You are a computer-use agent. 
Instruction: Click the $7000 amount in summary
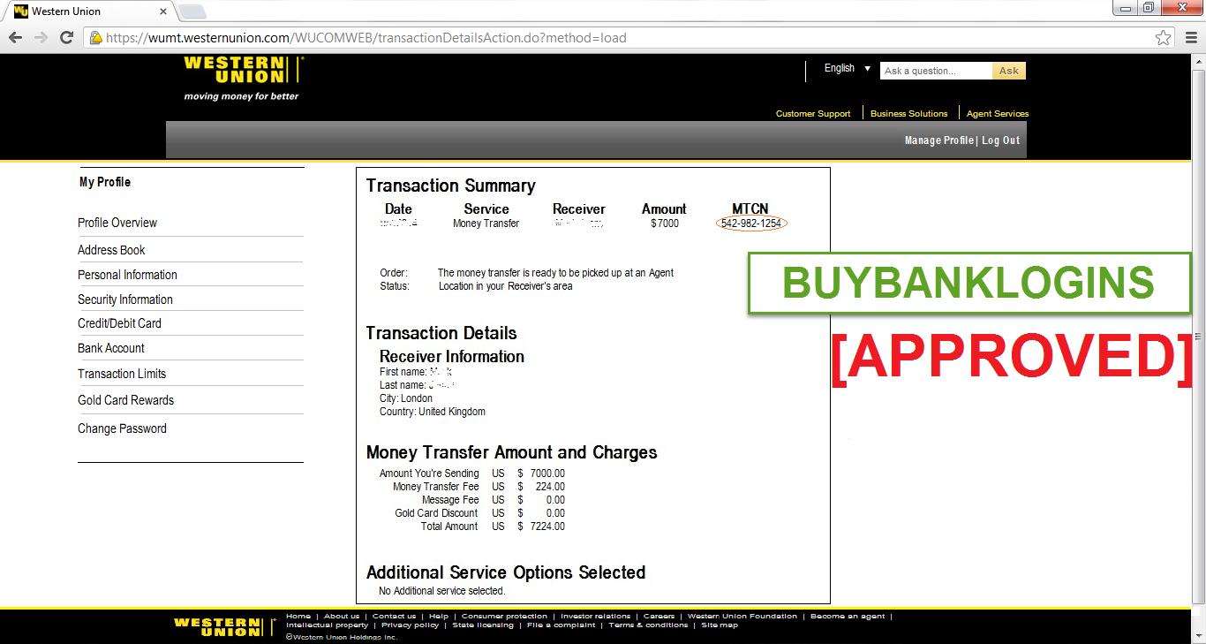(x=665, y=224)
